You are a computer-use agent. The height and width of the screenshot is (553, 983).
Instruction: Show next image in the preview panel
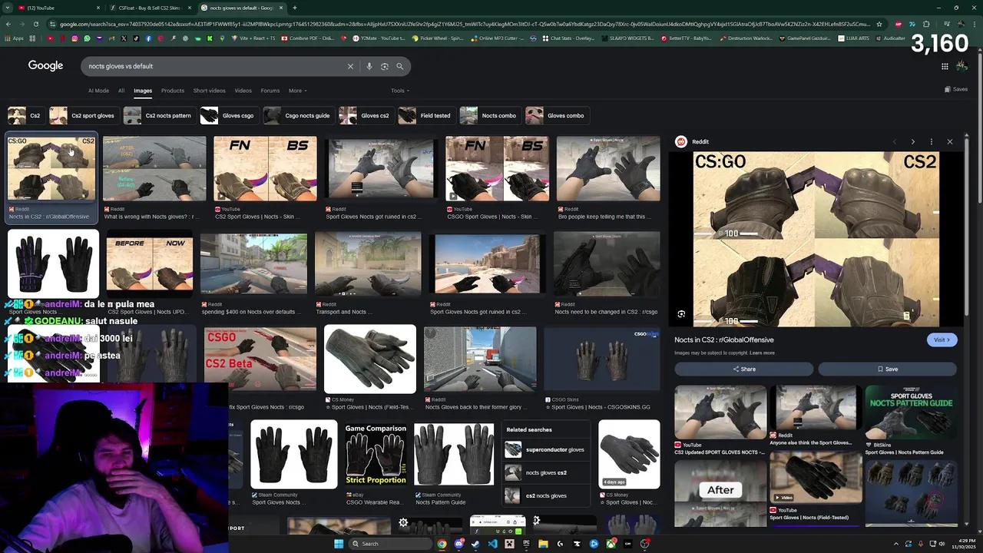click(912, 141)
